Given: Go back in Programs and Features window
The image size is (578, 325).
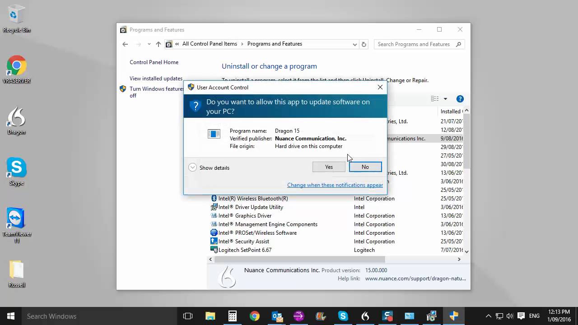Looking at the screenshot, I should 125,44.
